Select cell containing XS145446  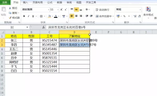coord(49,49)
